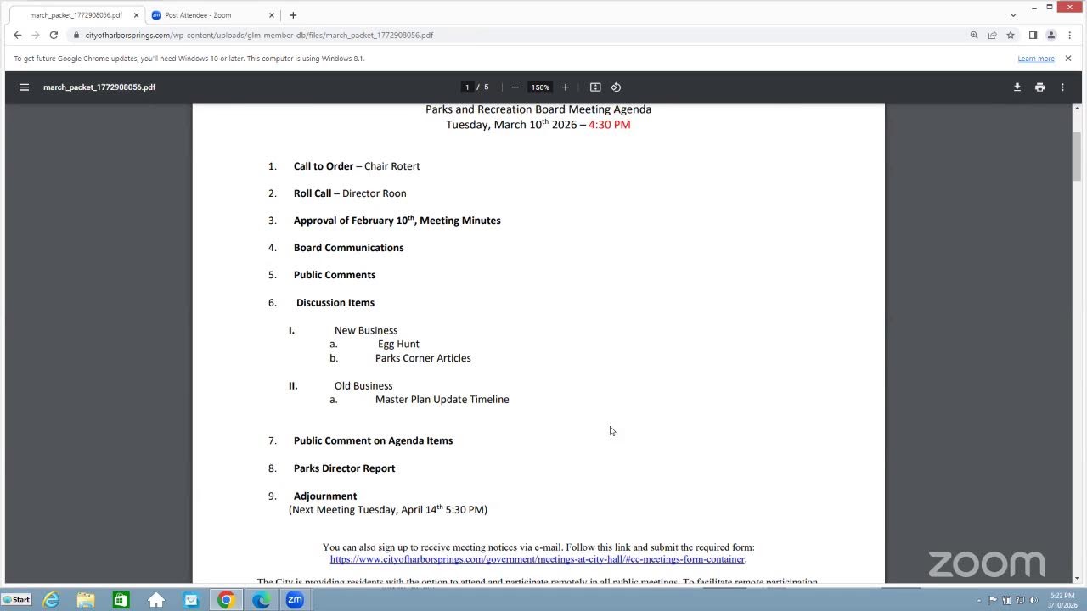1087x611 pixels.
Task: Close the march_packet tab
Action: click(136, 15)
